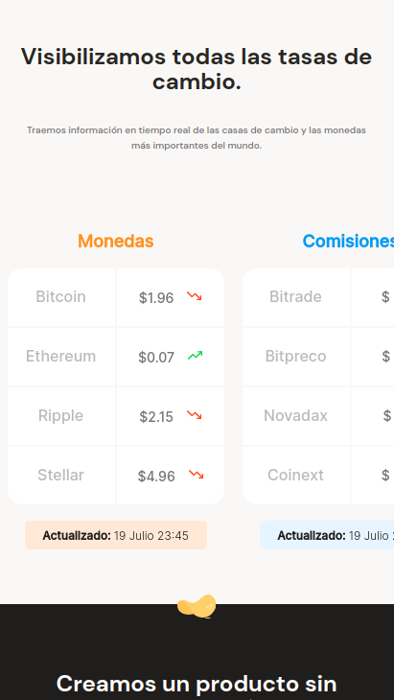The image size is (394, 700).
Task: Click the $1.96 Bitcoin price
Action: click(x=156, y=298)
